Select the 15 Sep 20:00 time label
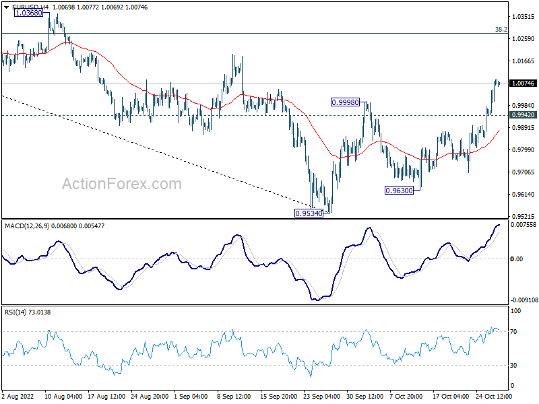Viewport: 539px width, 404px height. pyautogui.click(x=279, y=397)
